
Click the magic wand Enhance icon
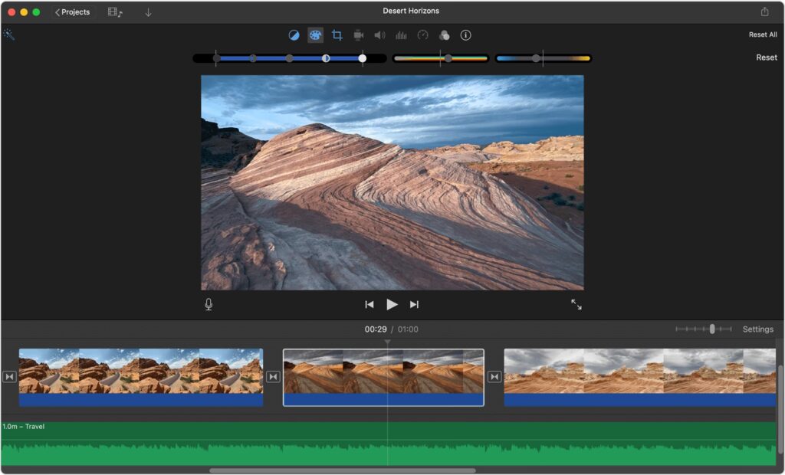coord(9,34)
